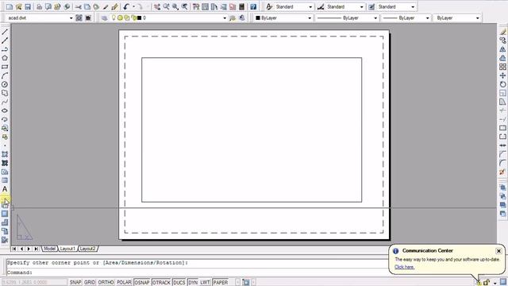Viewport: 508px width, 286px height.
Task: Click the Maximize Viewport status bar icon
Action: tap(246, 283)
